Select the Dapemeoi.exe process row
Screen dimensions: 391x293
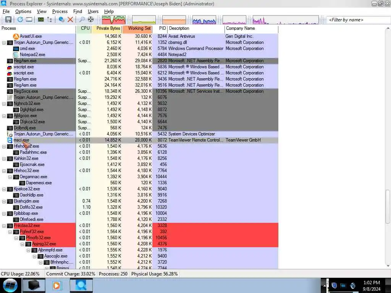[x=139, y=183]
